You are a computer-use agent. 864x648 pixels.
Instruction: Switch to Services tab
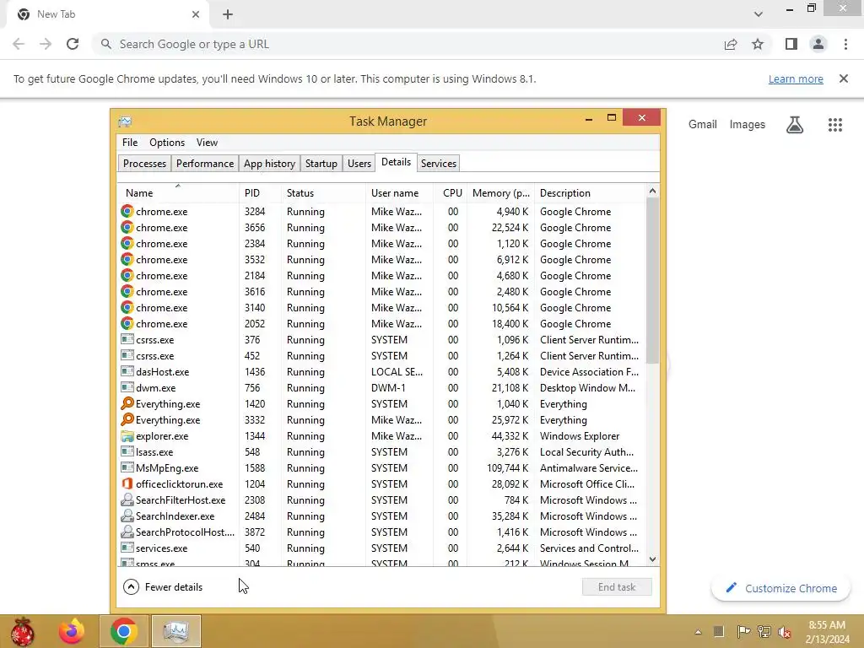pyautogui.click(x=439, y=164)
